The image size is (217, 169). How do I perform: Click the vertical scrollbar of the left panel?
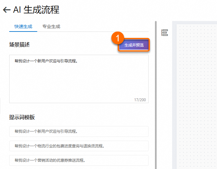click(x=156, y=95)
